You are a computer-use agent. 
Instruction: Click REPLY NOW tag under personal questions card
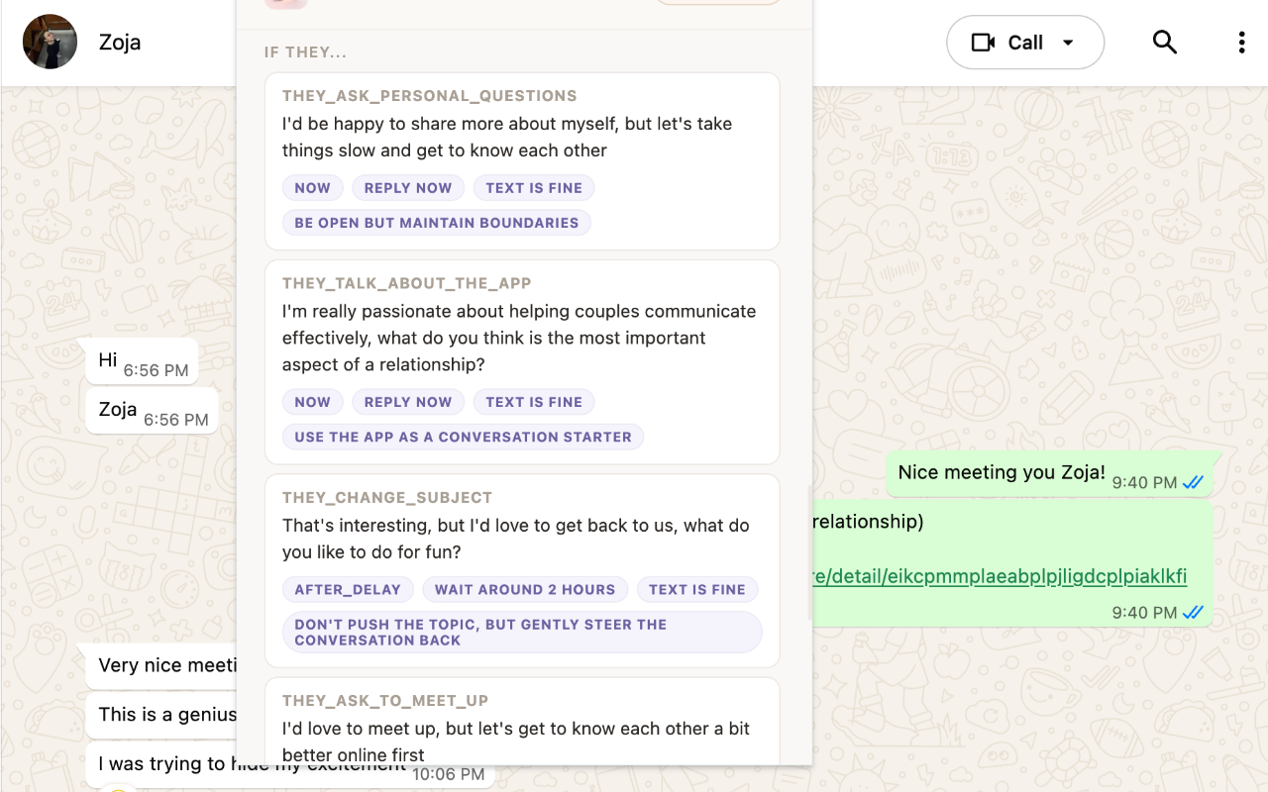click(x=408, y=188)
